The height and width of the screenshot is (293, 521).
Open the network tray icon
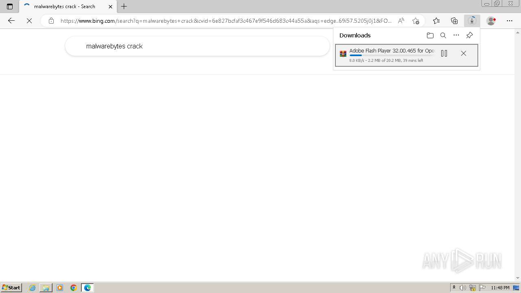click(x=473, y=288)
